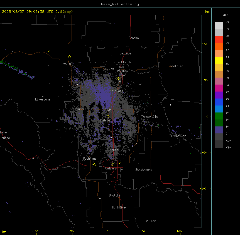The image size is (240, 235).
Task: Click the asterisk marker east of Innisfail
Action: click(140, 85)
